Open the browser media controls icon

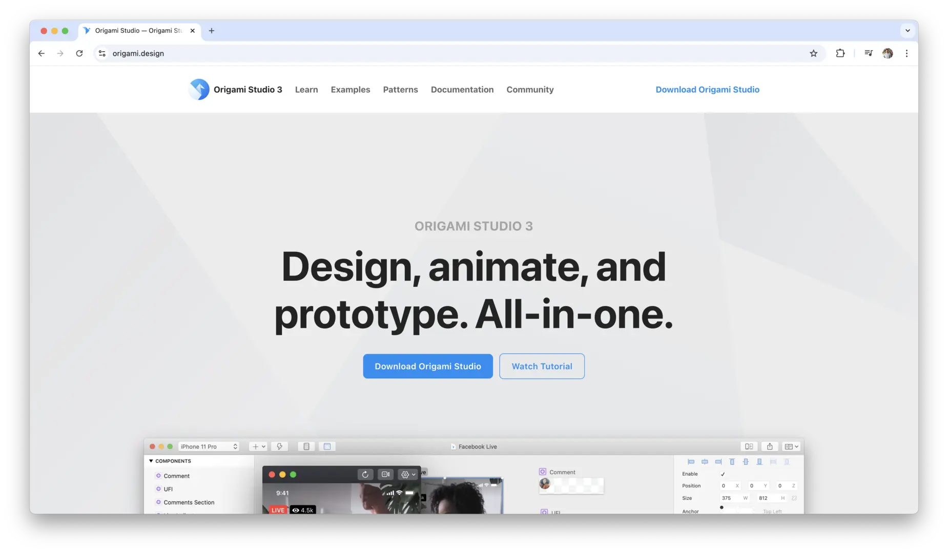click(868, 53)
